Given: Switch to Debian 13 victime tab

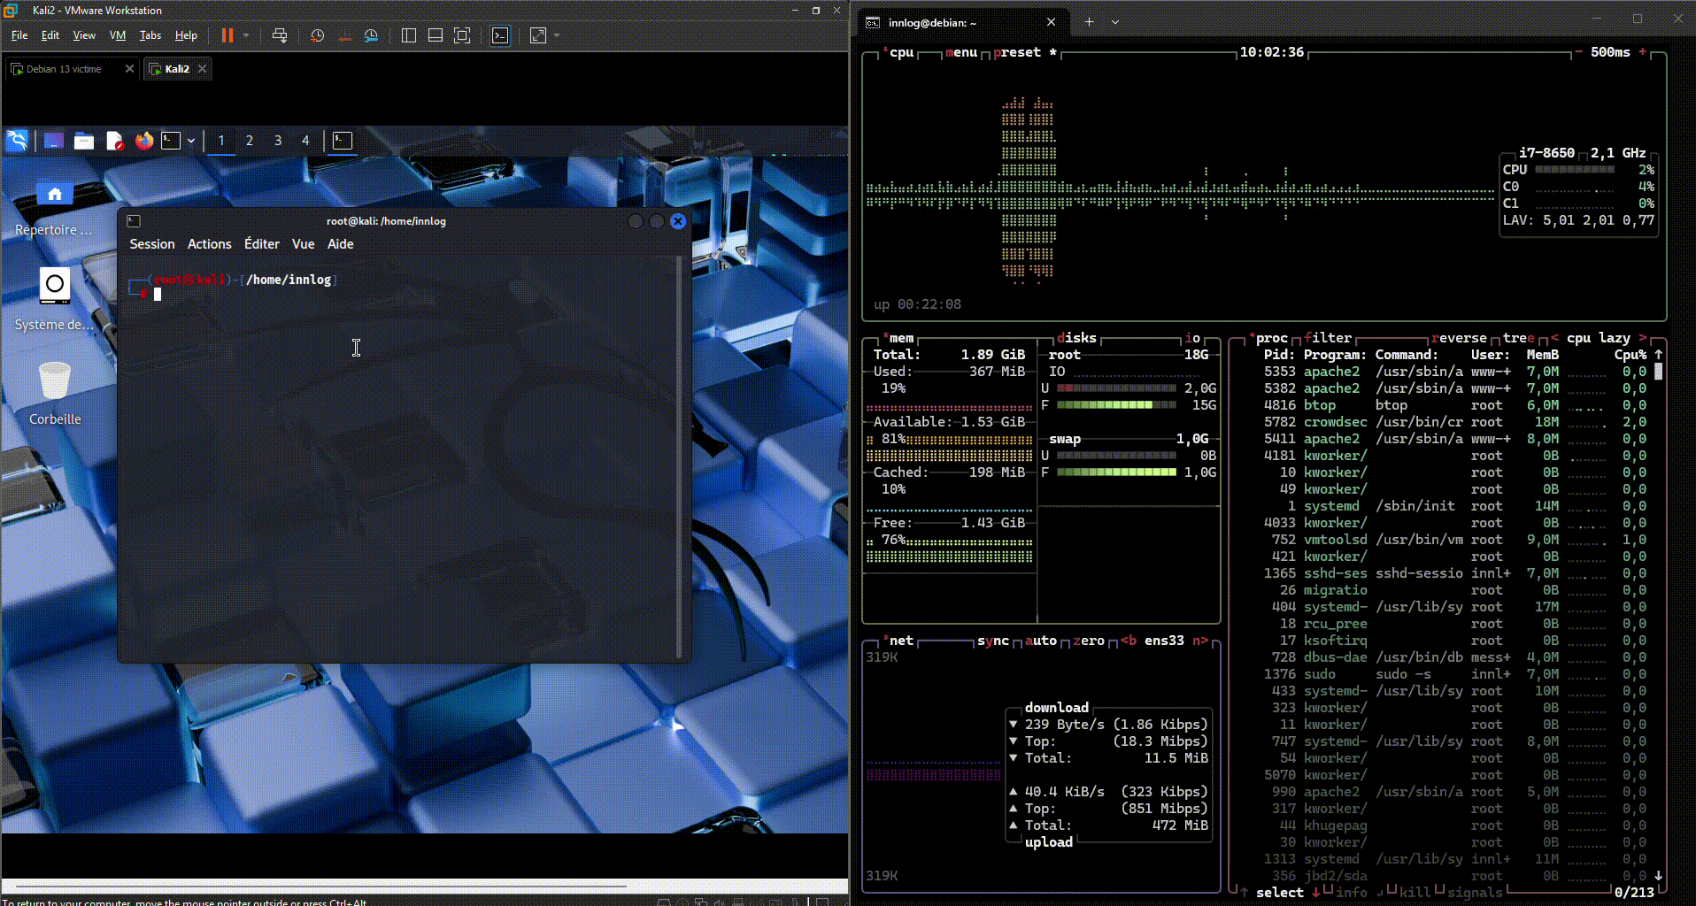Looking at the screenshot, I should point(64,69).
